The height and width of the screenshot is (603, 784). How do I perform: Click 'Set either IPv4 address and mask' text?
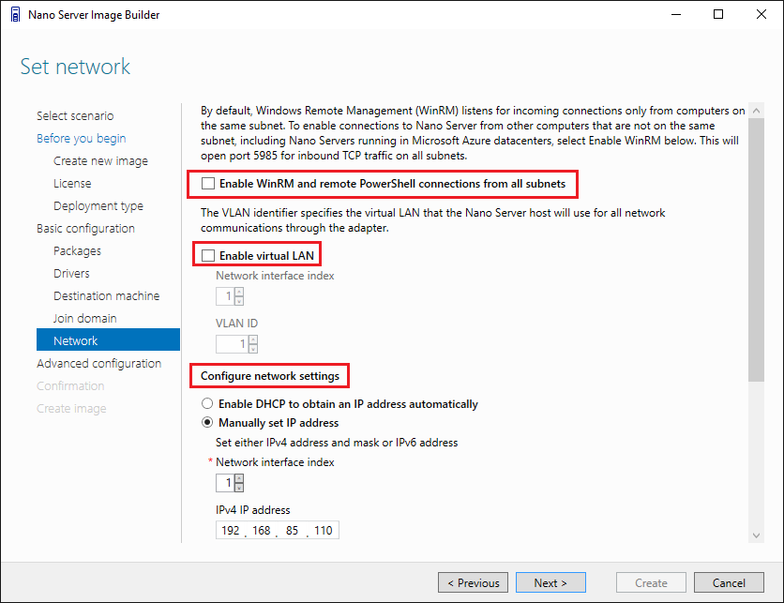(x=337, y=443)
